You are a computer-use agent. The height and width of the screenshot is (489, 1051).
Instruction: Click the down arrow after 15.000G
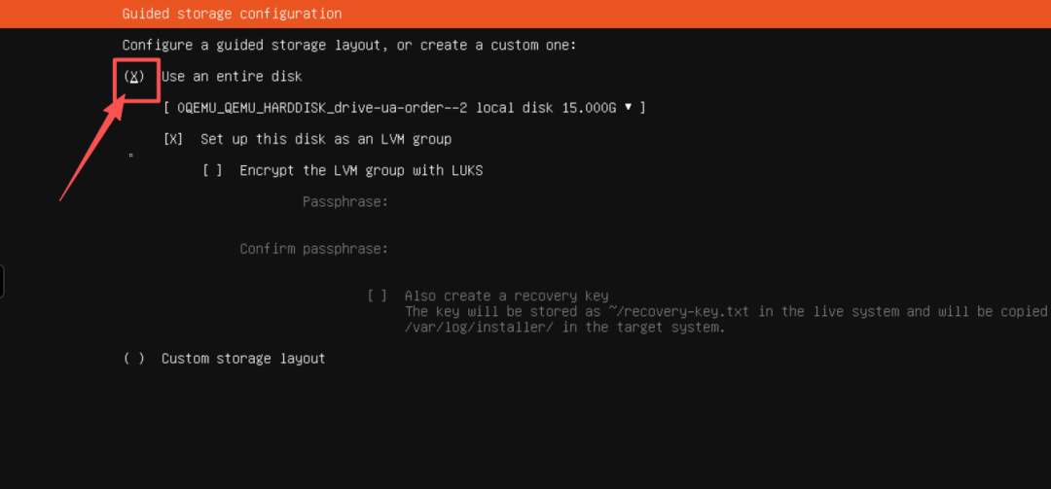[628, 107]
